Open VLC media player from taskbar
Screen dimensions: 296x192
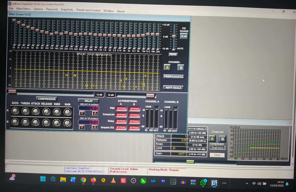coord(113,180)
